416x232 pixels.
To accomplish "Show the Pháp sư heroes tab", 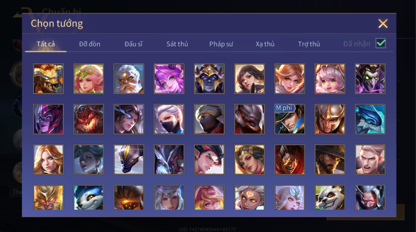I will click(x=221, y=44).
